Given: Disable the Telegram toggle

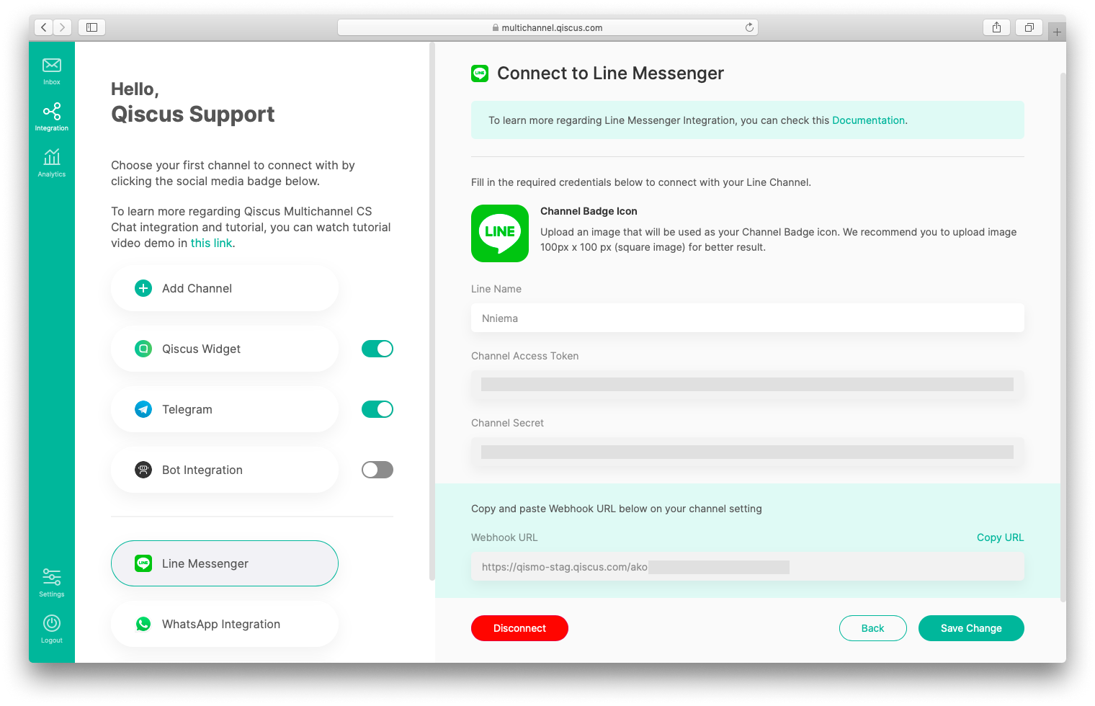Looking at the screenshot, I should point(377,409).
